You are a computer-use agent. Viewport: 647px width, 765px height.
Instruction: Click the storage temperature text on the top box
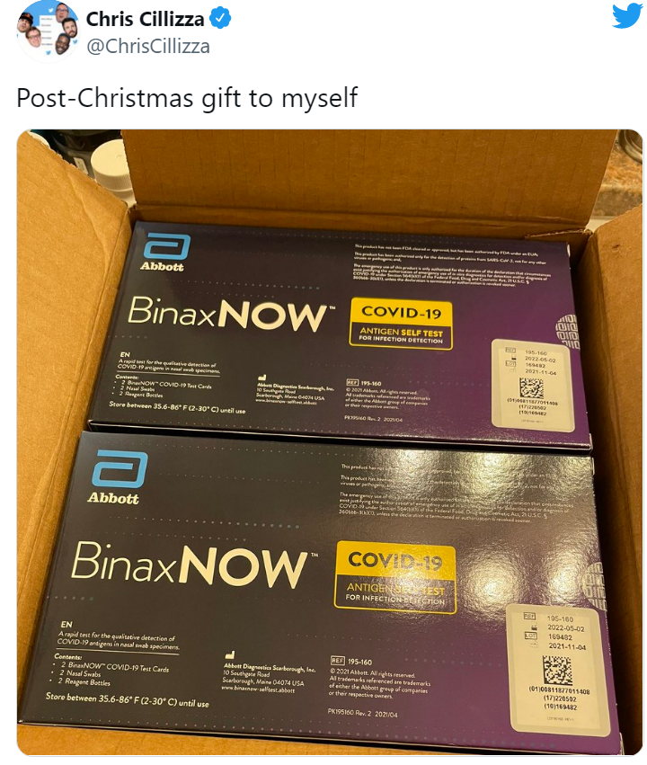point(177,407)
